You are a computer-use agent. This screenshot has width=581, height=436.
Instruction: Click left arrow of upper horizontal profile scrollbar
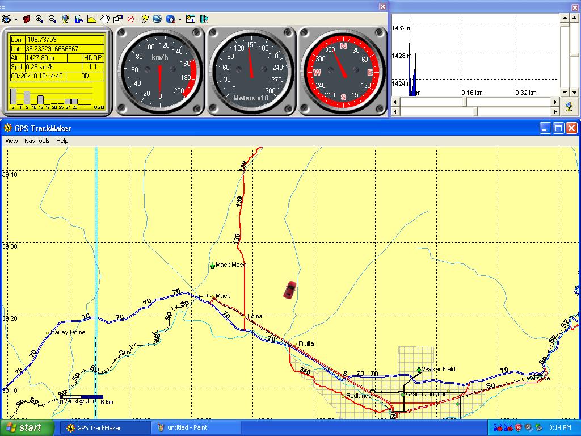pos(395,102)
